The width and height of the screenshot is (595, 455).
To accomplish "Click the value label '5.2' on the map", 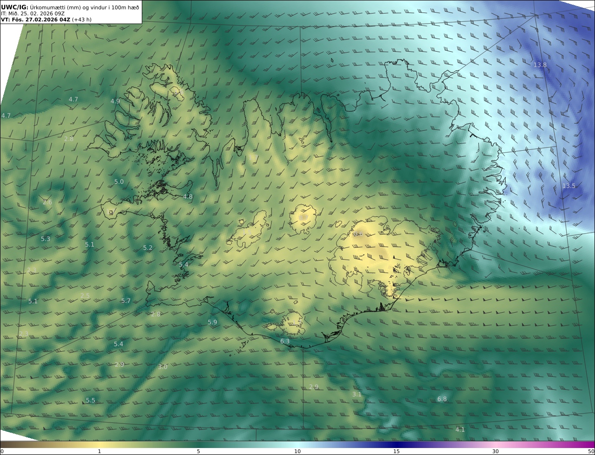I will (147, 248).
